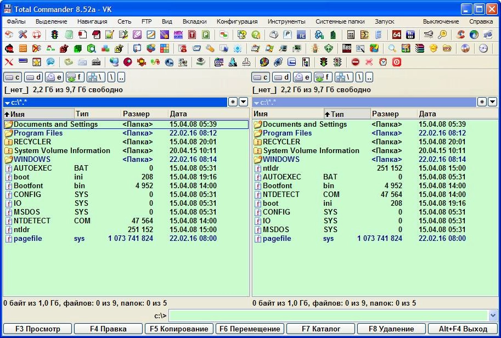Click the white disc icon at second row end
Viewport: 501px width, 338px height.
pyautogui.click(x=483, y=48)
